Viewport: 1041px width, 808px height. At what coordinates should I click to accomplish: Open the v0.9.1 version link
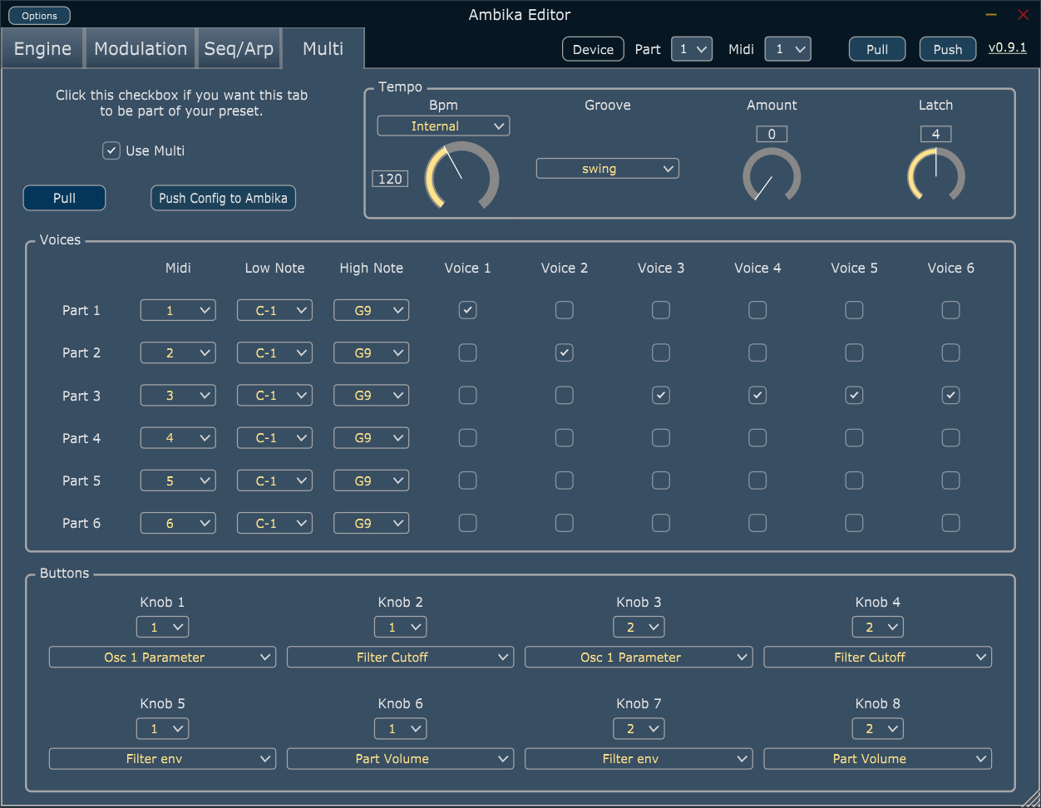1007,47
